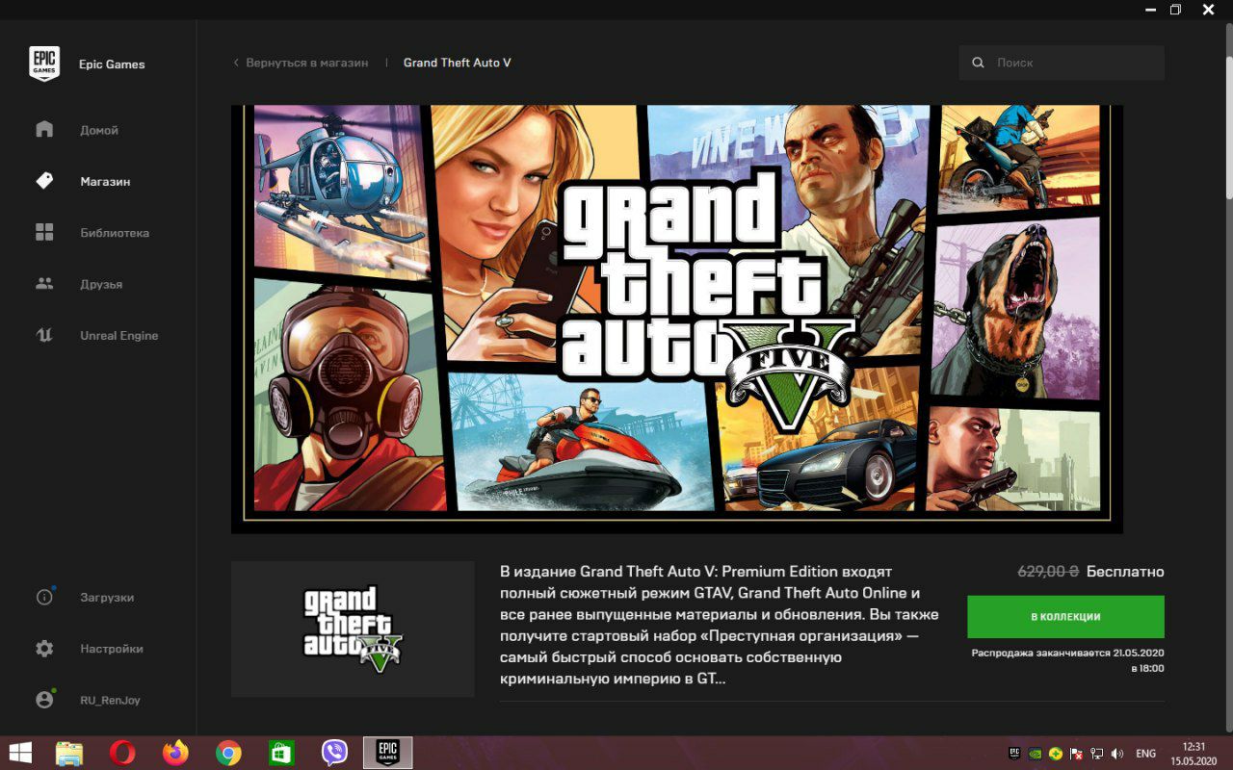The width and height of the screenshot is (1233, 770).
Task: Open the Домой (Home) section
Action: 98,130
